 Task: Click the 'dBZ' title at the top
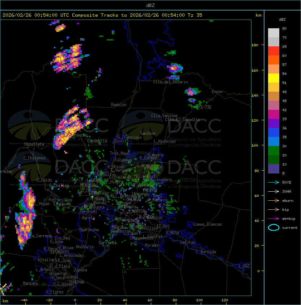(150, 5)
